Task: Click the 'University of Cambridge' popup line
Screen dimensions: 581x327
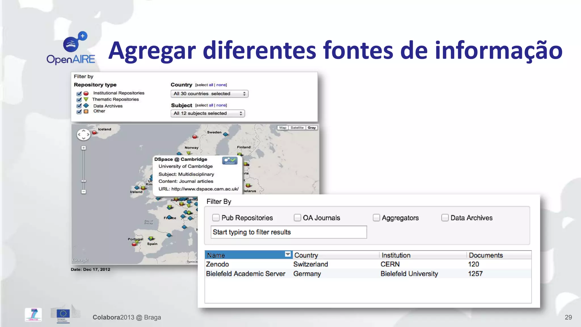Action: (x=186, y=166)
